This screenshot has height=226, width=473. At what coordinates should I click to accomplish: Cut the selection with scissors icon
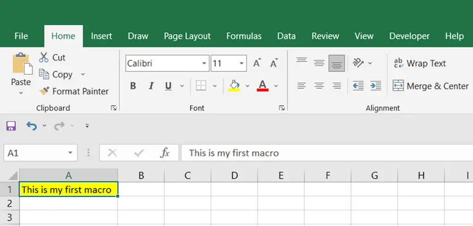tap(44, 57)
